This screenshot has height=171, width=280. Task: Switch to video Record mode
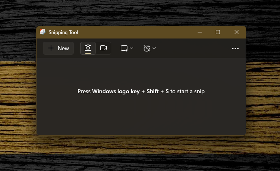(103, 48)
